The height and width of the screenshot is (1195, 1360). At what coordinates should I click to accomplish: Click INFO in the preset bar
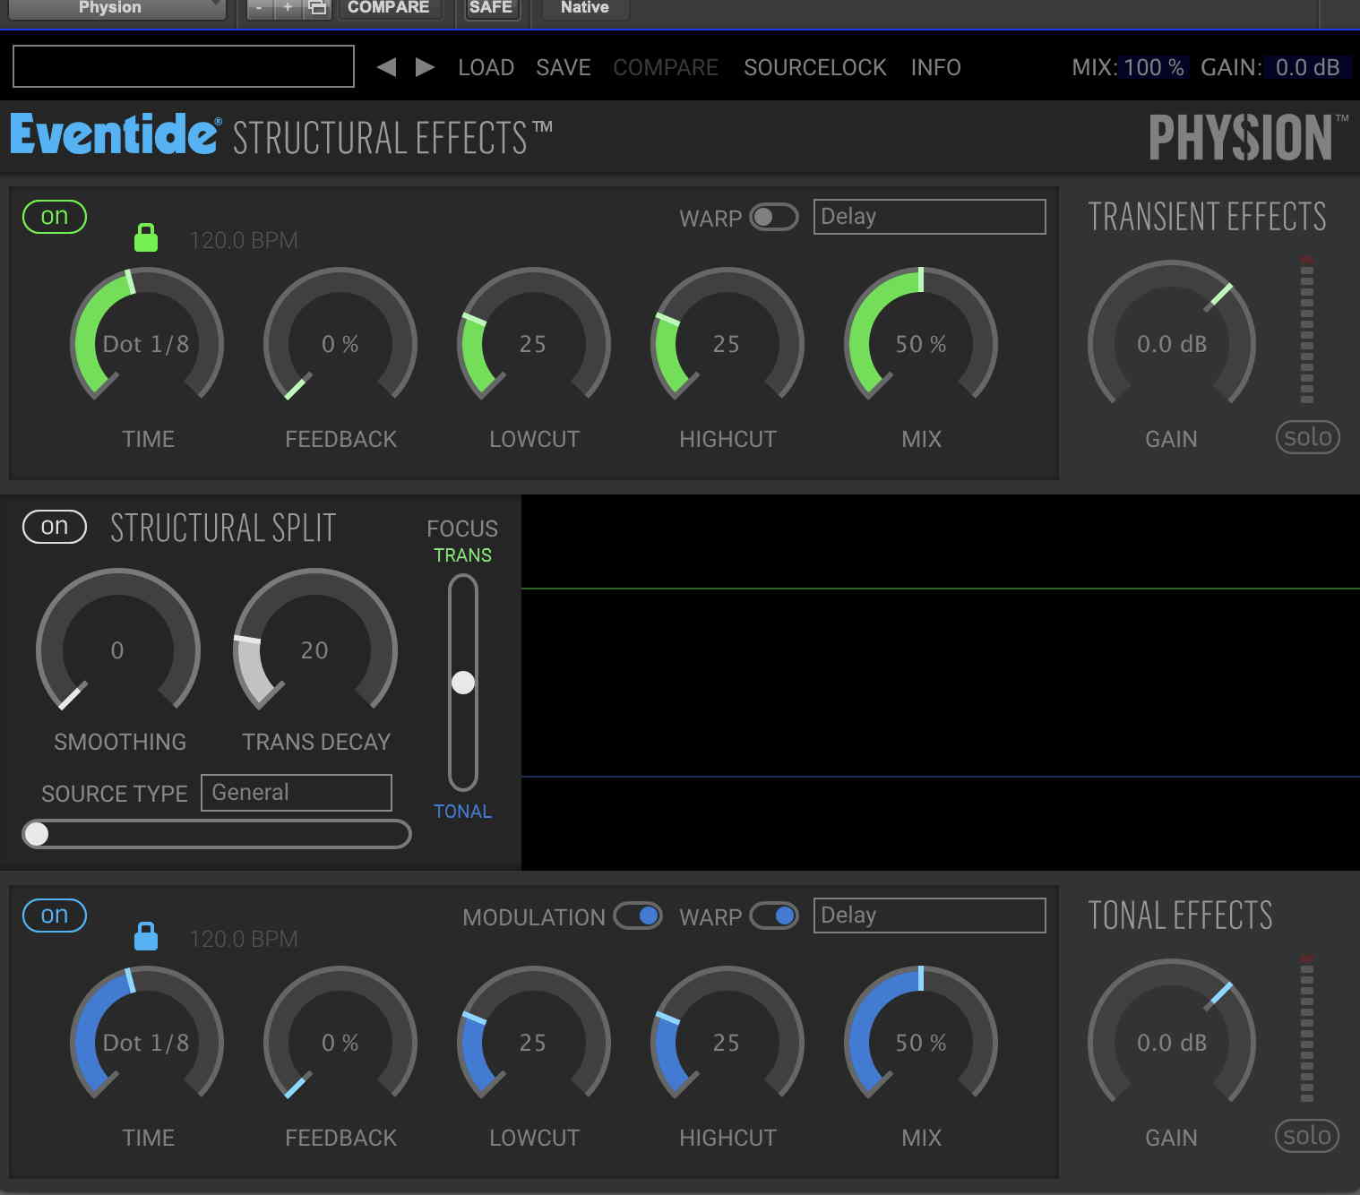coord(936,67)
